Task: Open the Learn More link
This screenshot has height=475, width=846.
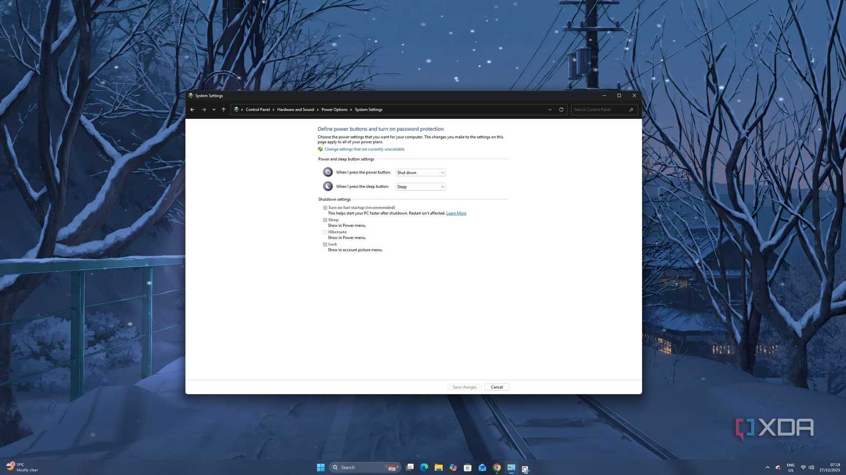Action: pos(456,213)
